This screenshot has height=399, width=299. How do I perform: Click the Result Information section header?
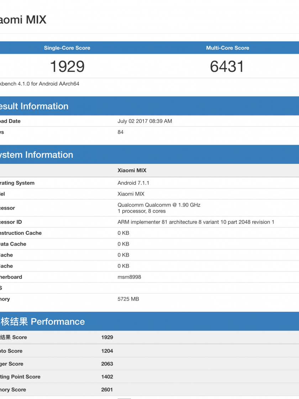[x=34, y=106]
